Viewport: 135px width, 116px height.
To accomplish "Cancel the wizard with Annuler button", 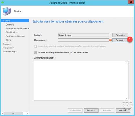I will [123, 110].
